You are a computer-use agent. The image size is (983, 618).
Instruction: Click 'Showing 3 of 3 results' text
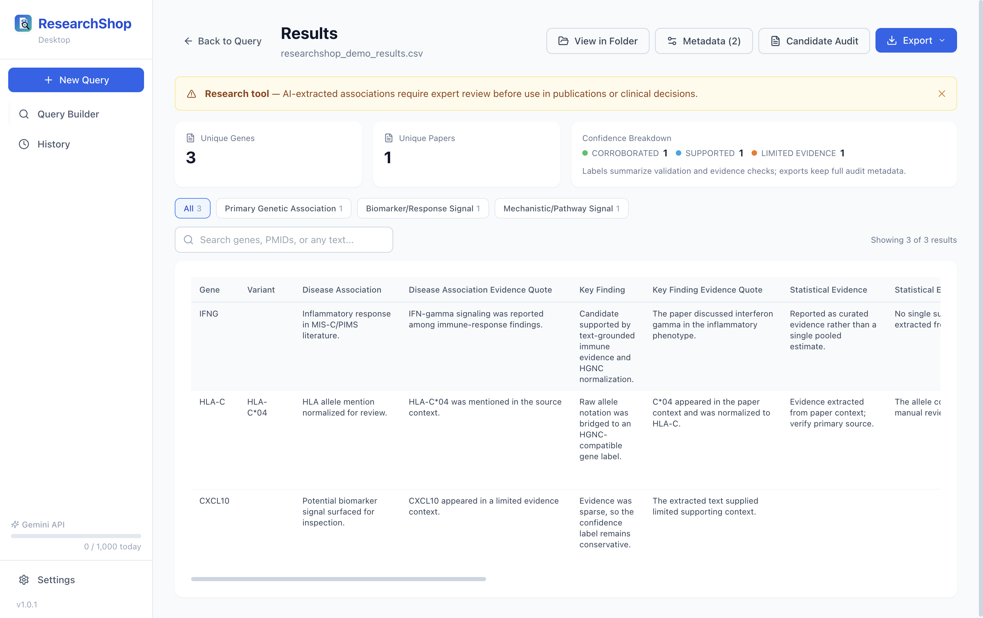tap(914, 240)
